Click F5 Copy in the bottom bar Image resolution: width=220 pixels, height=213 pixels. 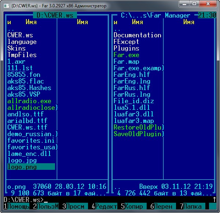[x=133, y=206]
